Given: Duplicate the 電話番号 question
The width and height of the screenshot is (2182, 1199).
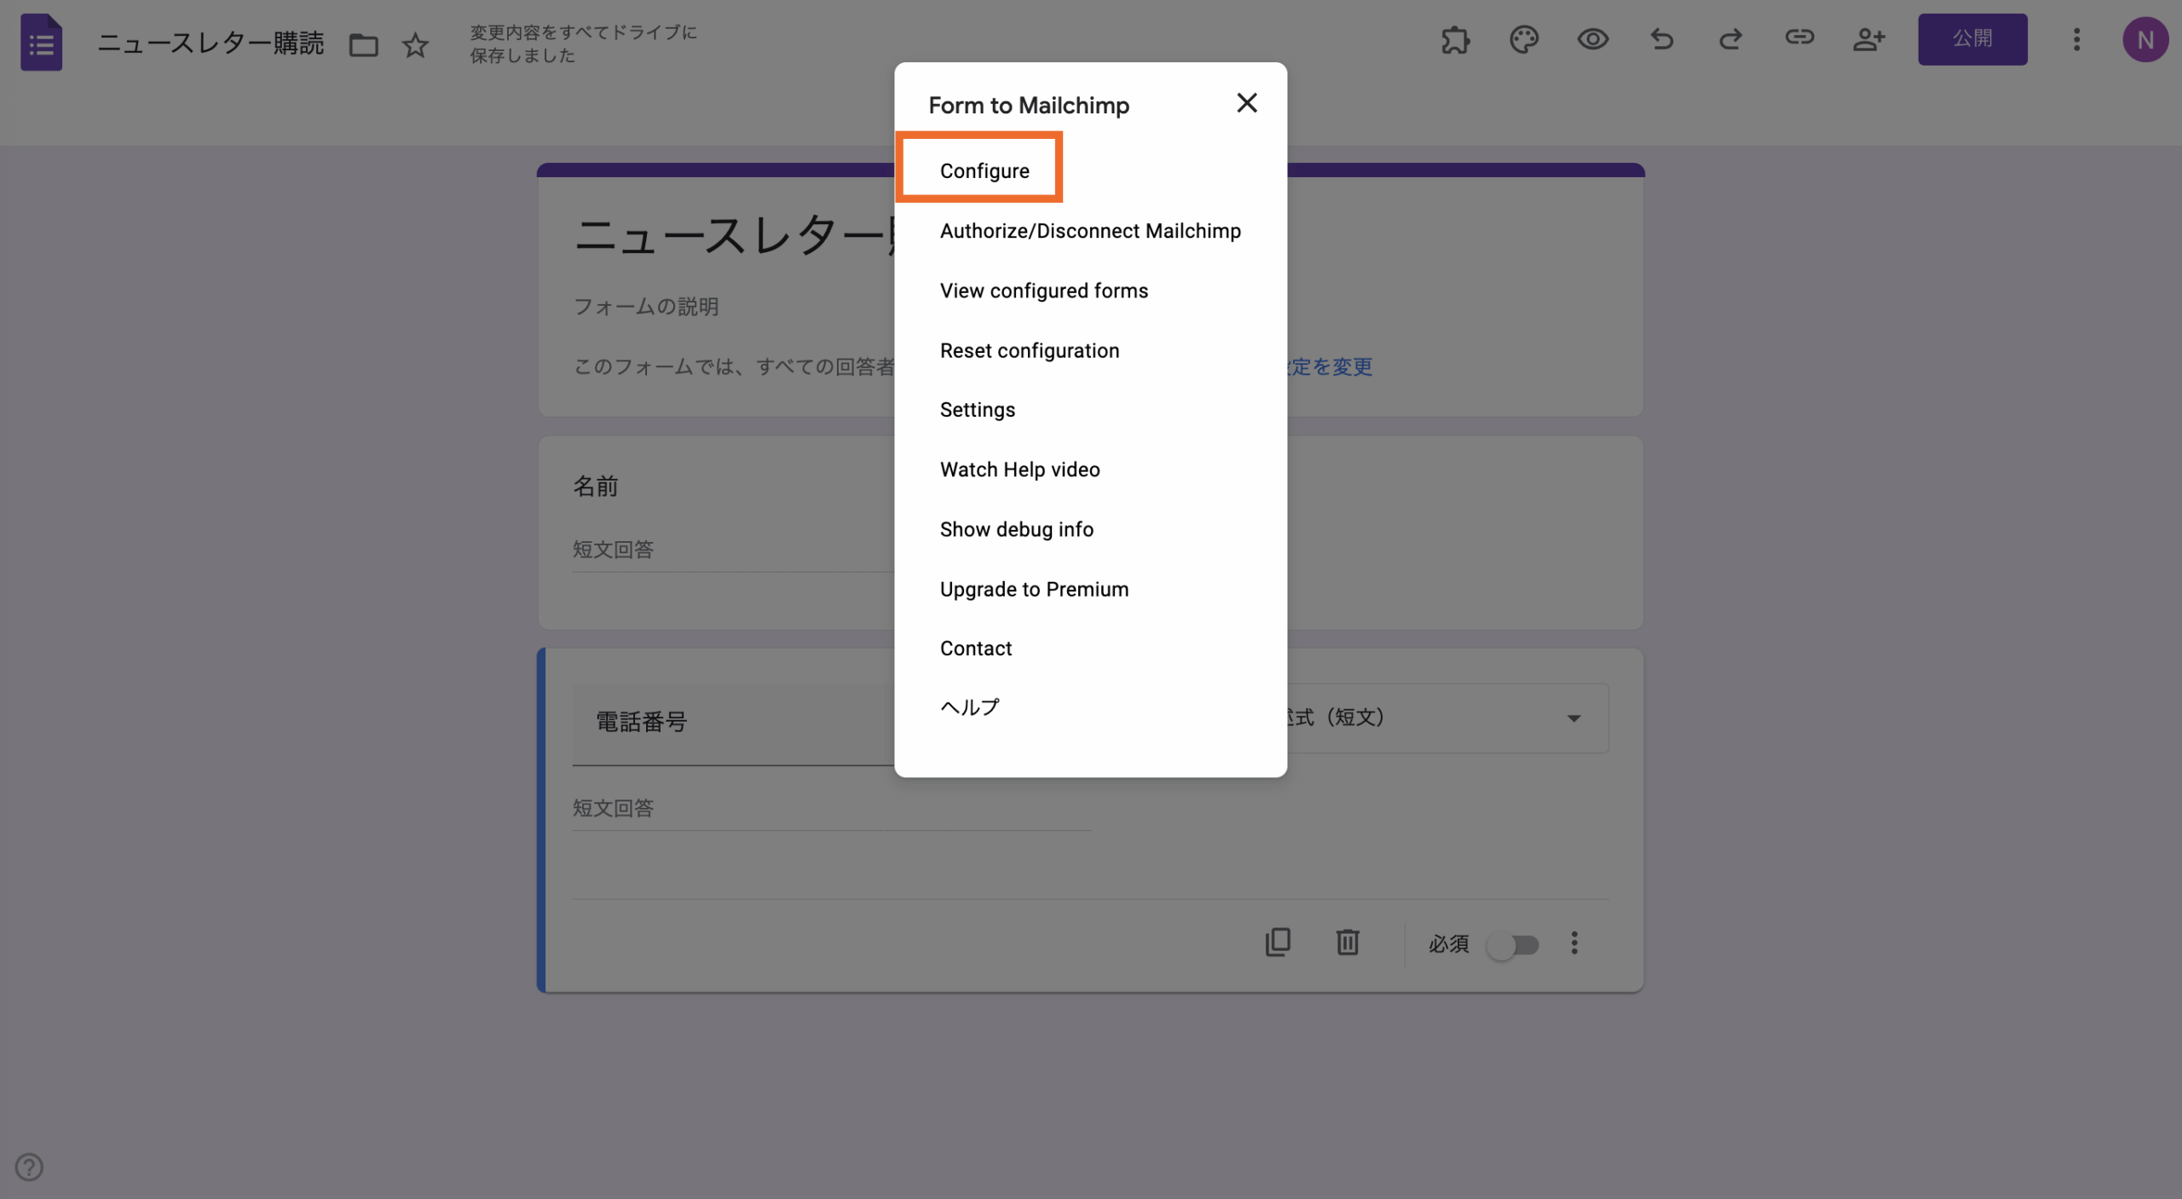Looking at the screenshot, I should [x=1278, y=942].
